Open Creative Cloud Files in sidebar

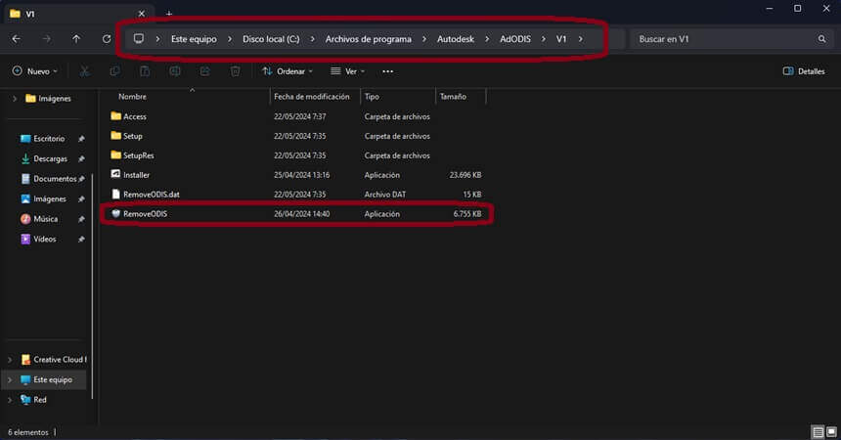click(53, 360)
